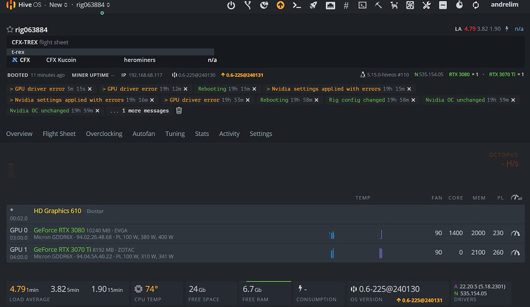Open the remote shell terminal icon

[362, 5]
